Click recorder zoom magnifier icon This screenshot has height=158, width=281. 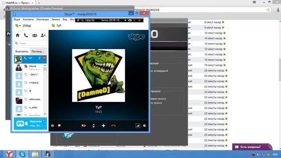tap(82, 21)
